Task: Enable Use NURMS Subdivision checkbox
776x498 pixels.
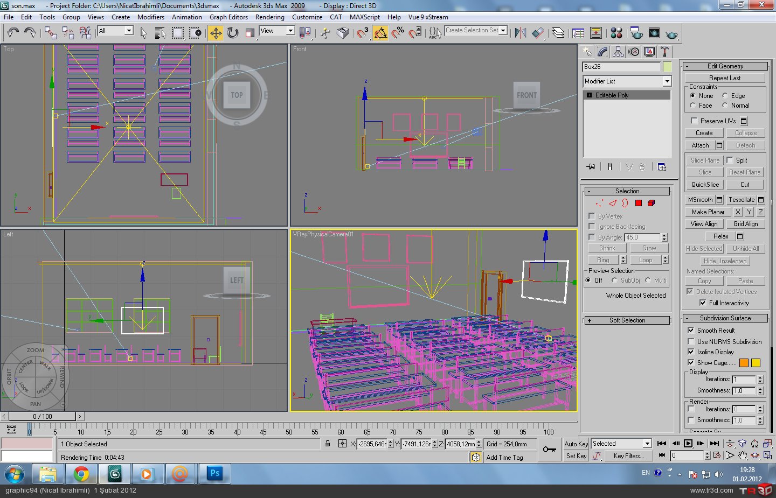Action: [x=691, y=341]
